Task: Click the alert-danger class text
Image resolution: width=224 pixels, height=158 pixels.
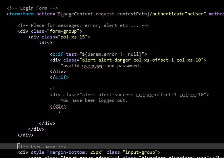Action: tap(115, 60)
